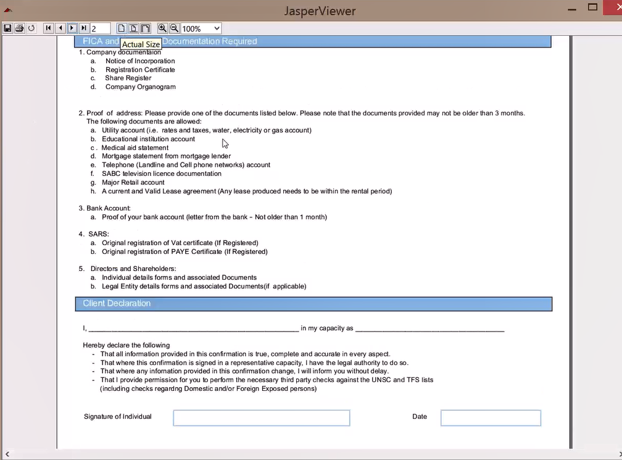This screenshot has width=622, height=460.
Task: Click the Signature of Individual box
Action: 261,418
